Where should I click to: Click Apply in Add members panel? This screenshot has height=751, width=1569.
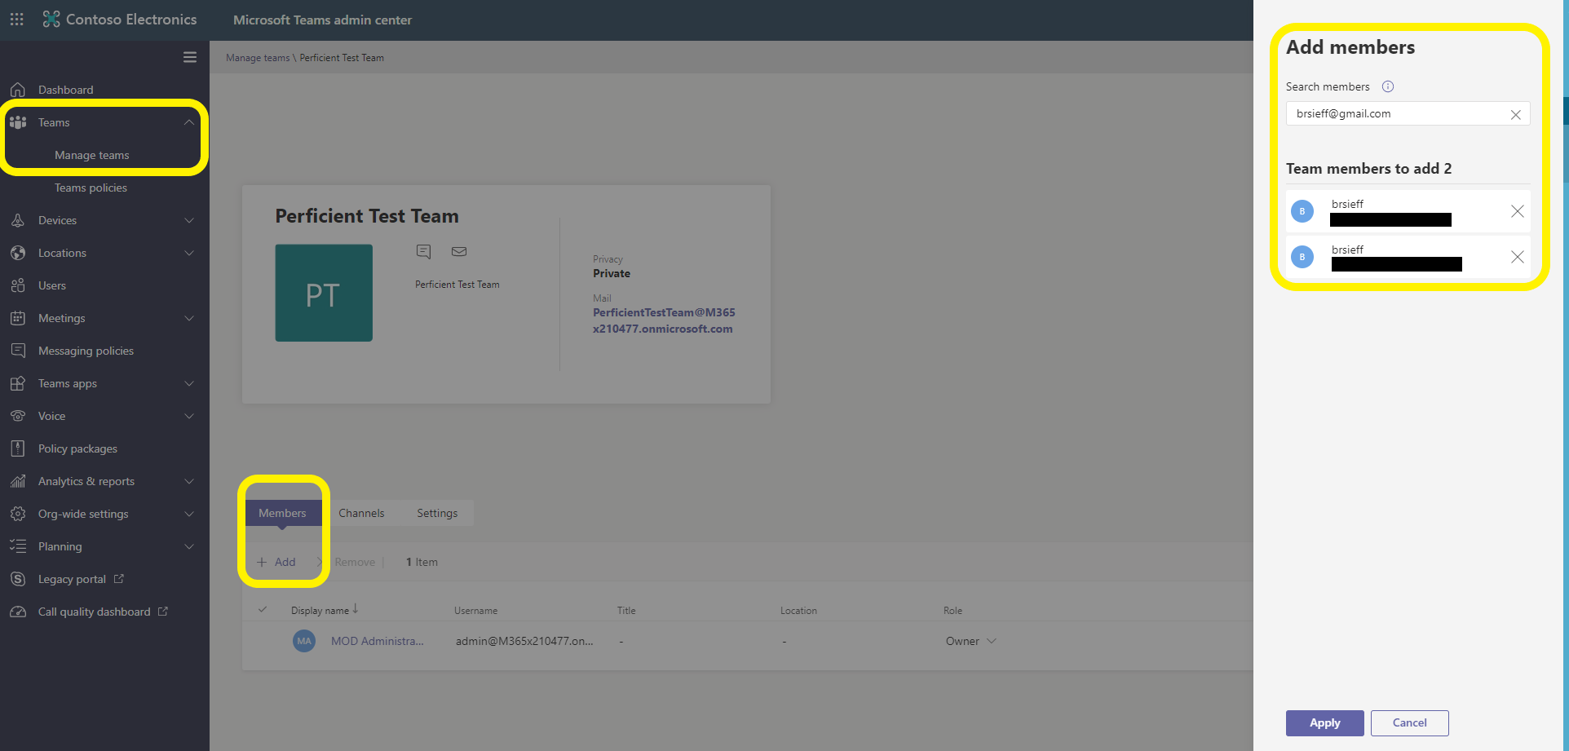coord(1324,723)
